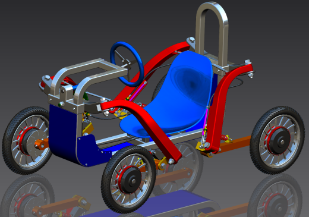Select the orange axle stub on front-left wheel
The width and height of the screenshot is (309, 217).
pos(42,144)
